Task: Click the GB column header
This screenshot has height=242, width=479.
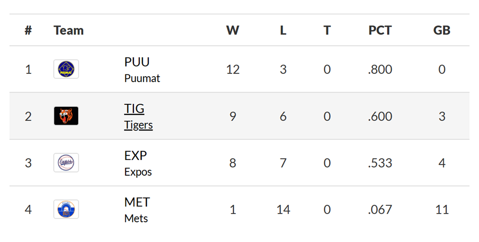Action: tap(442, 30)
